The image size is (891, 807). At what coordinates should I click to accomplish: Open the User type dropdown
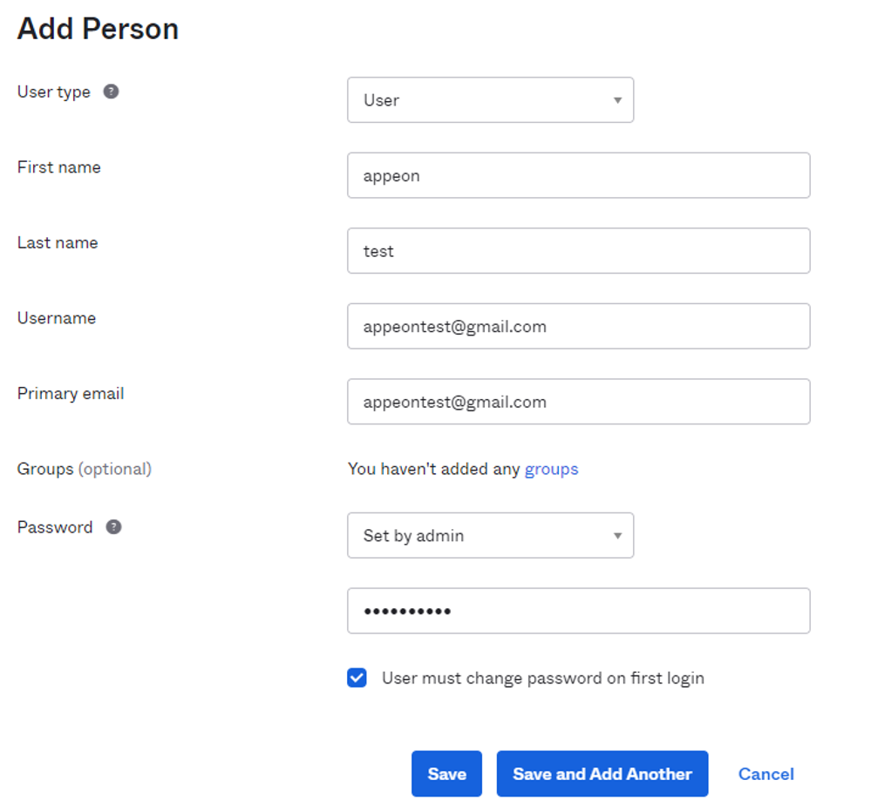pos(490,100)
